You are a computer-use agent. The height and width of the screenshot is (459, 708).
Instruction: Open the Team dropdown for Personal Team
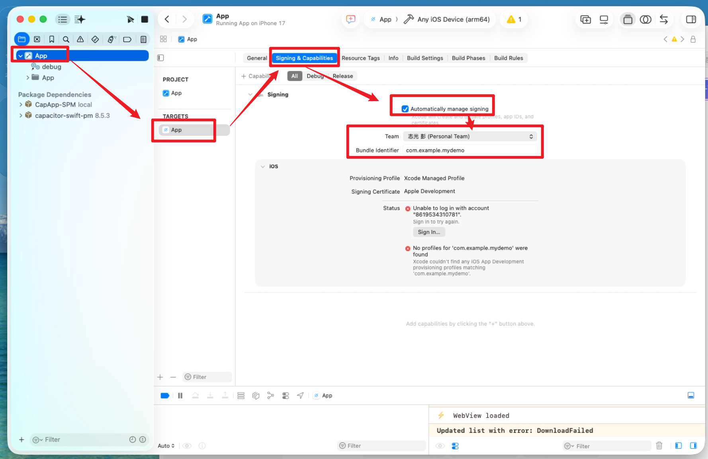tap(470, 136)
